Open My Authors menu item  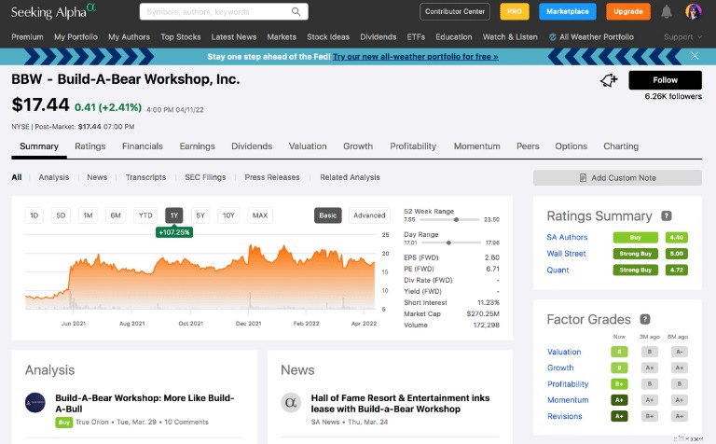(x=129, y=37)
